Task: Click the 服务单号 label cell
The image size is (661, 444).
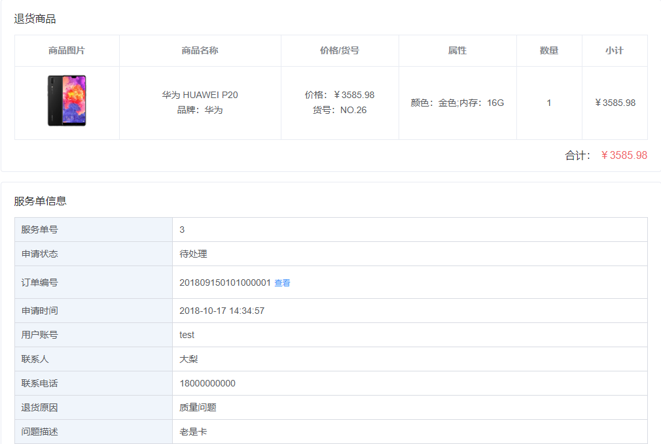Action: coord(94,230)
